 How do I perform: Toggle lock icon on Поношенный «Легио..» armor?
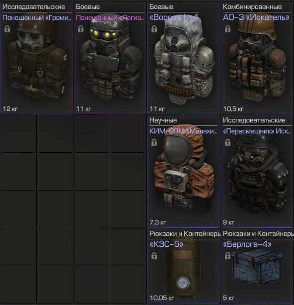pos(80,29)
